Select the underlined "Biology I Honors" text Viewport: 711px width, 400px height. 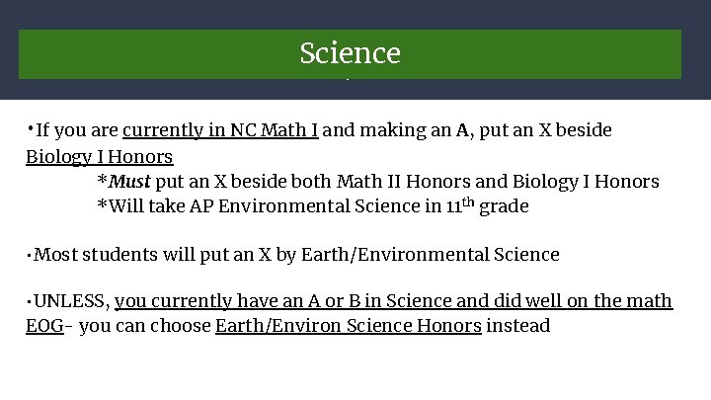[99, 156]
